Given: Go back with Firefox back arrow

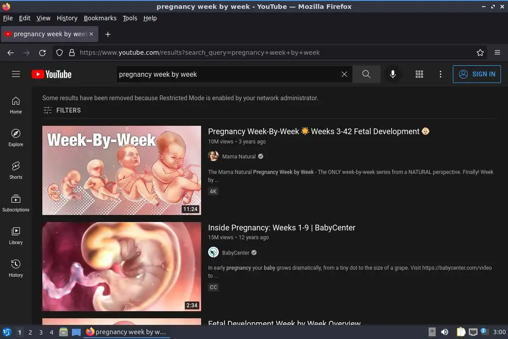Looking at the screenshot, I should [11, 53].
